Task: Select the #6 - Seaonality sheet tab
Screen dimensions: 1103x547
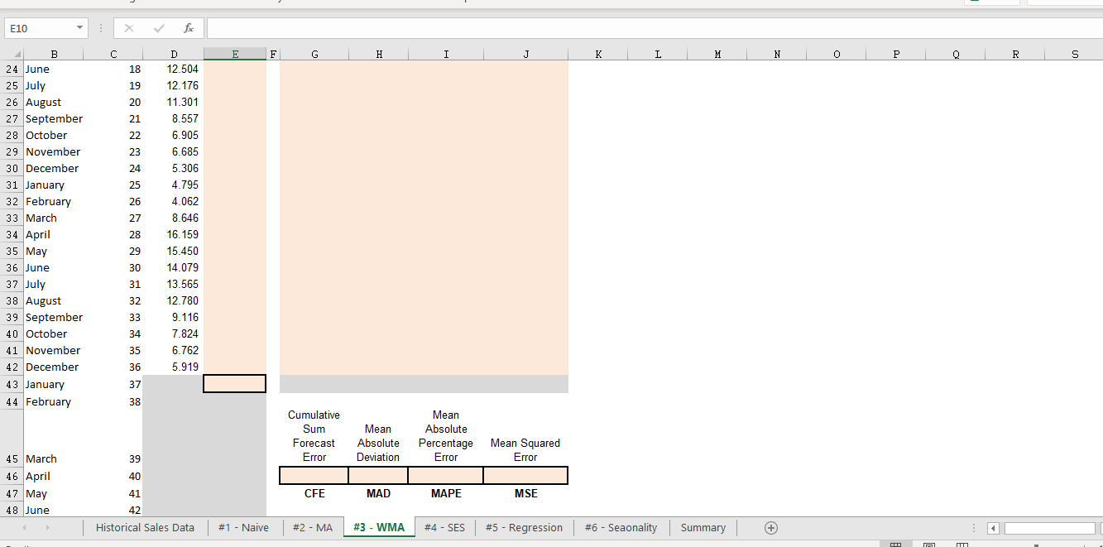Action: (621, 527)
